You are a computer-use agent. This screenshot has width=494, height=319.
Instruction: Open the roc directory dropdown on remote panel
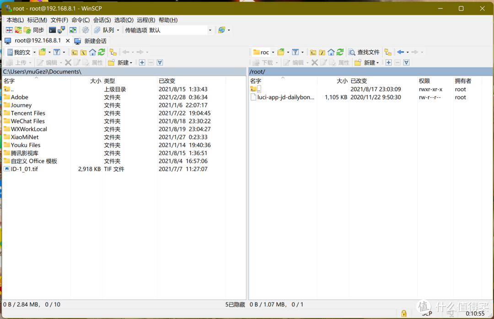tap(273, 52)
